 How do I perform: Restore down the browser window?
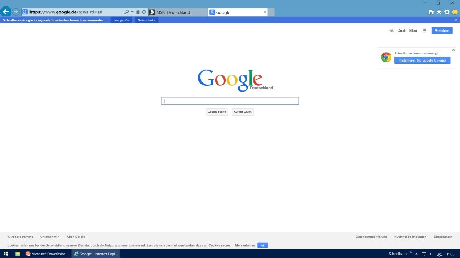438,3
